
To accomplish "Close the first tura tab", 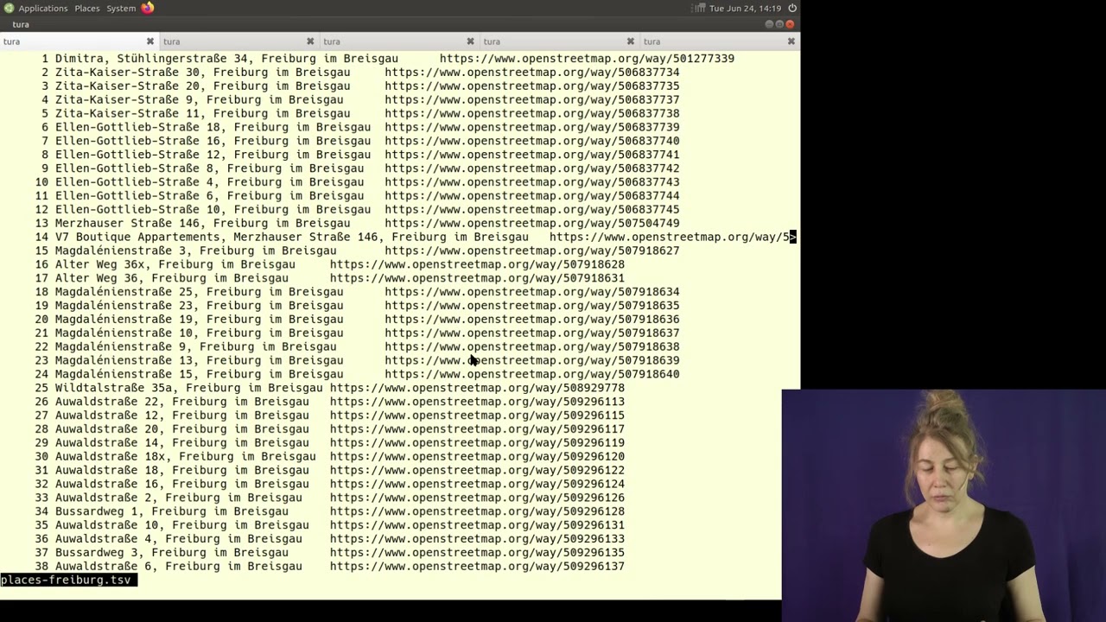I will [150, 41].
